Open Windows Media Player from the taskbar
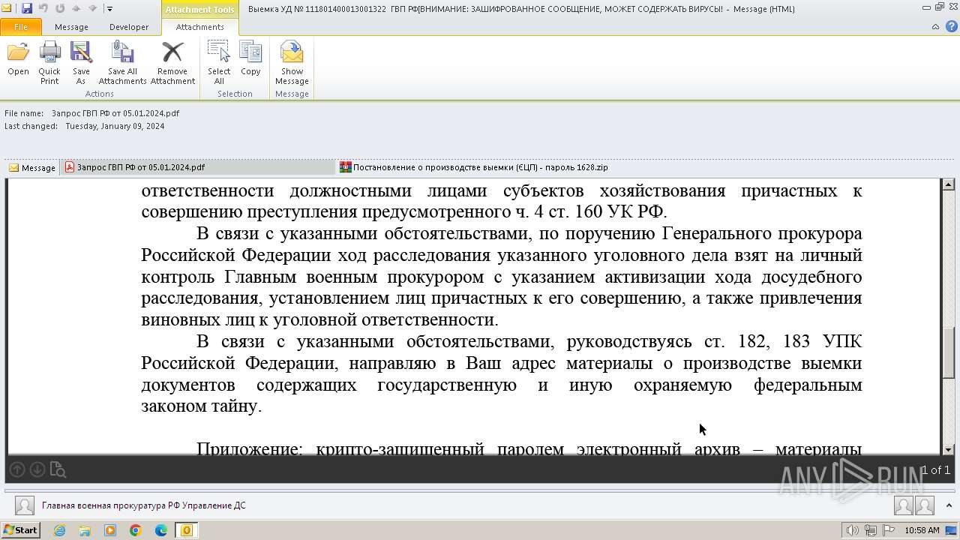This screenshot has height=540, width=960. tap(110, 530)
